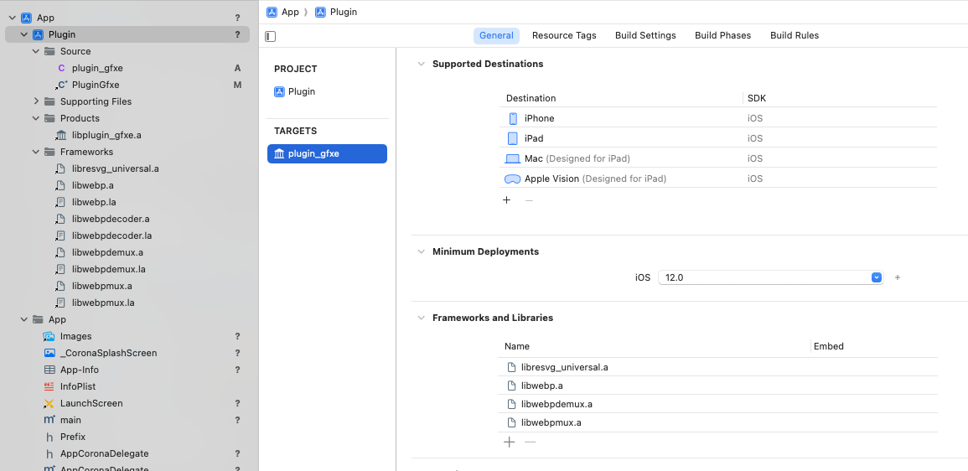968x471 pixels.
Task: Click libwebpmux.a file icon in navigator
Action: 60,286
